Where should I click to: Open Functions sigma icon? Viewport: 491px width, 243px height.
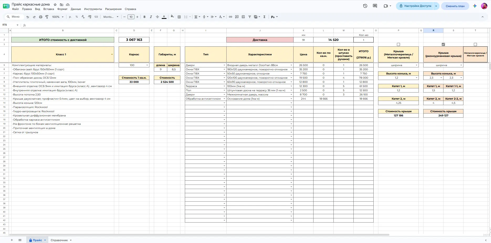click(264, 17)
